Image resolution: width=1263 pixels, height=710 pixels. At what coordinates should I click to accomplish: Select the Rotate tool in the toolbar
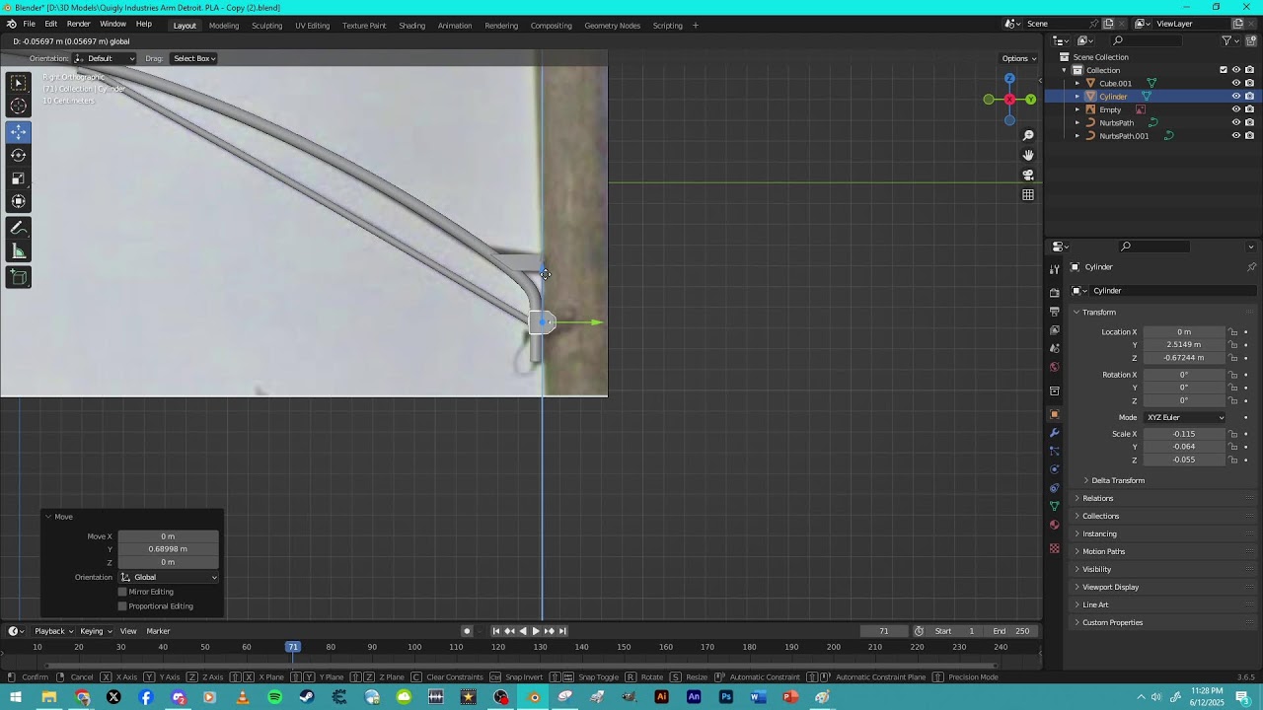(19, 155)
